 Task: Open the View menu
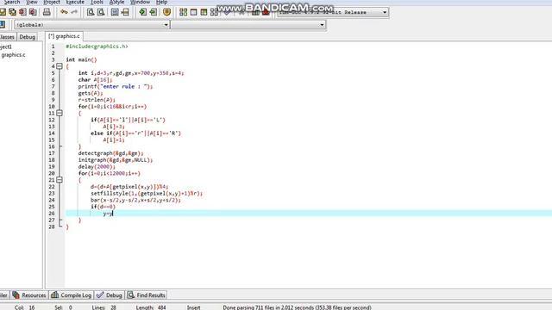32,2
